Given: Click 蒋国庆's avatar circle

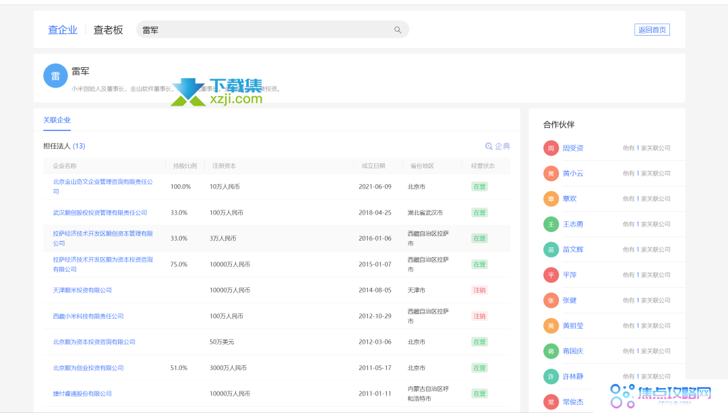Looking at the screenshot, I should tap(551, 351).
